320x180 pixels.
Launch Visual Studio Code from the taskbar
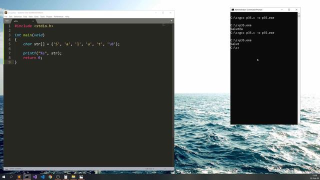(x=42, y=177)
